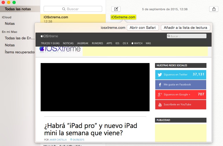Click the Twitter bird icon
The height and width of the screenshot is (146, 223).
click(x=160, y=75)
